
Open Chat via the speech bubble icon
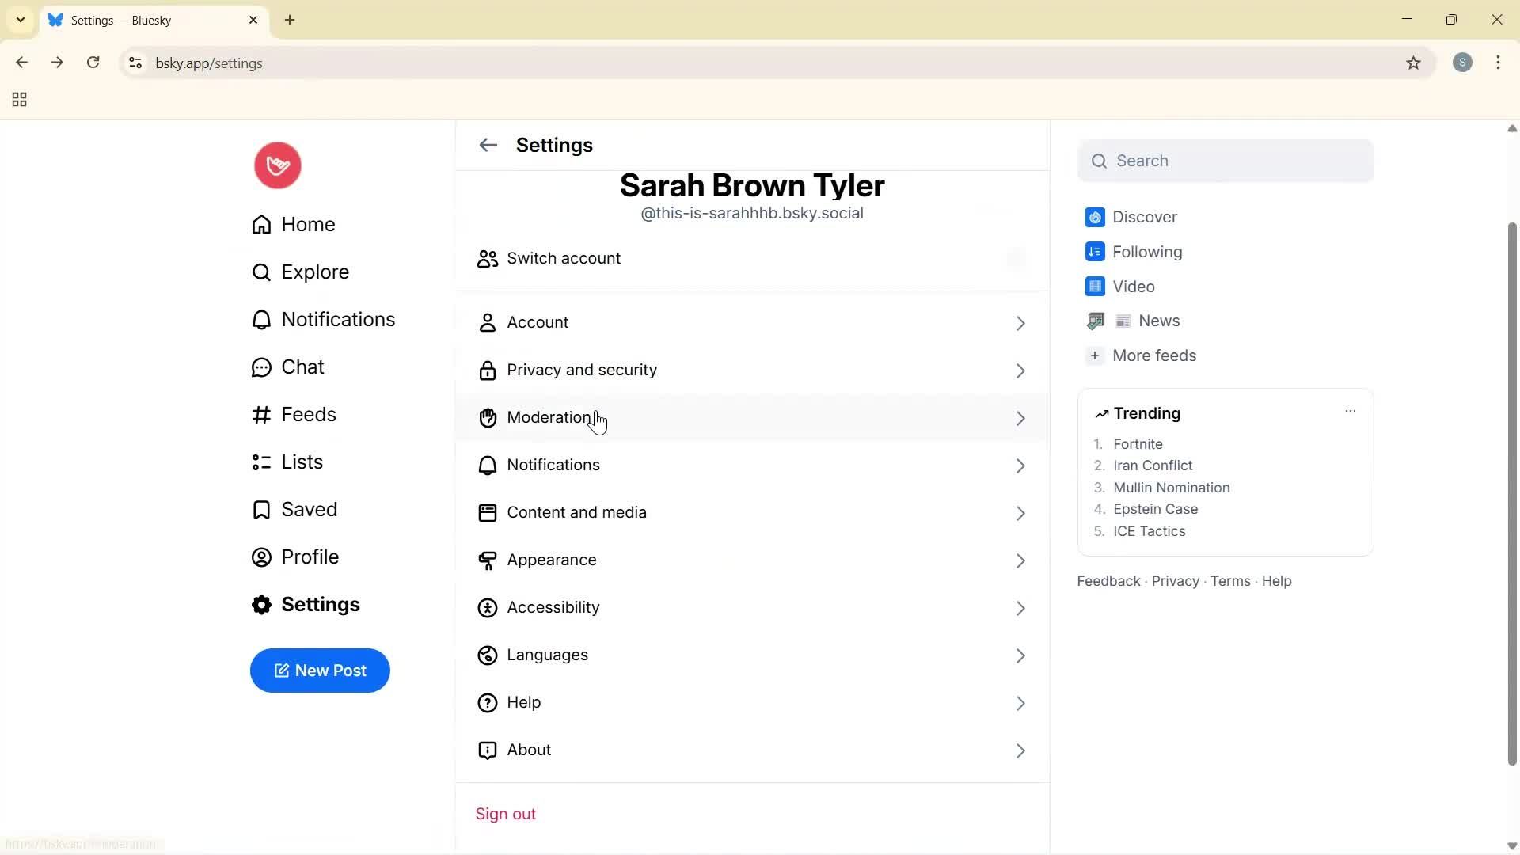coord(261,367)
